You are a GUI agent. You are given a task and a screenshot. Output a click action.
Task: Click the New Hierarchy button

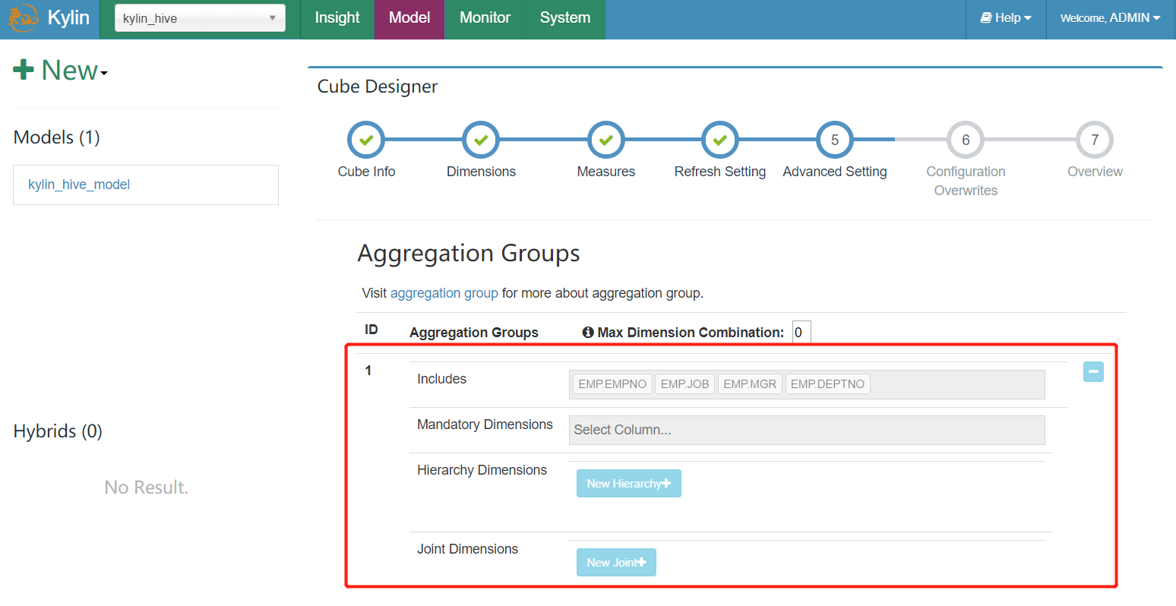pos(629,484)
